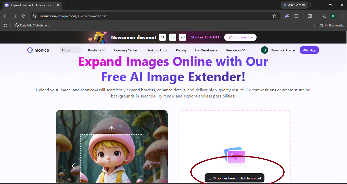The height and width of the screenshot is (184, 347).
Task: Click the left arrow on the sample image
Action: pos(74,166)
